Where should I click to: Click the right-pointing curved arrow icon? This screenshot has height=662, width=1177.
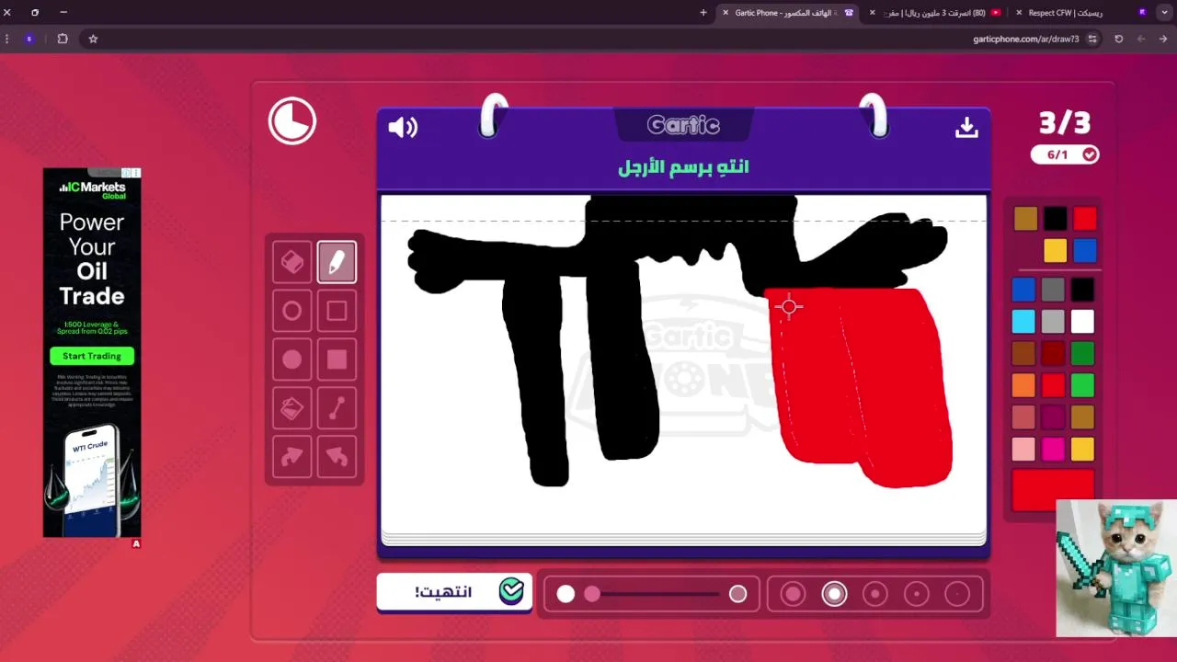[291, 457]
